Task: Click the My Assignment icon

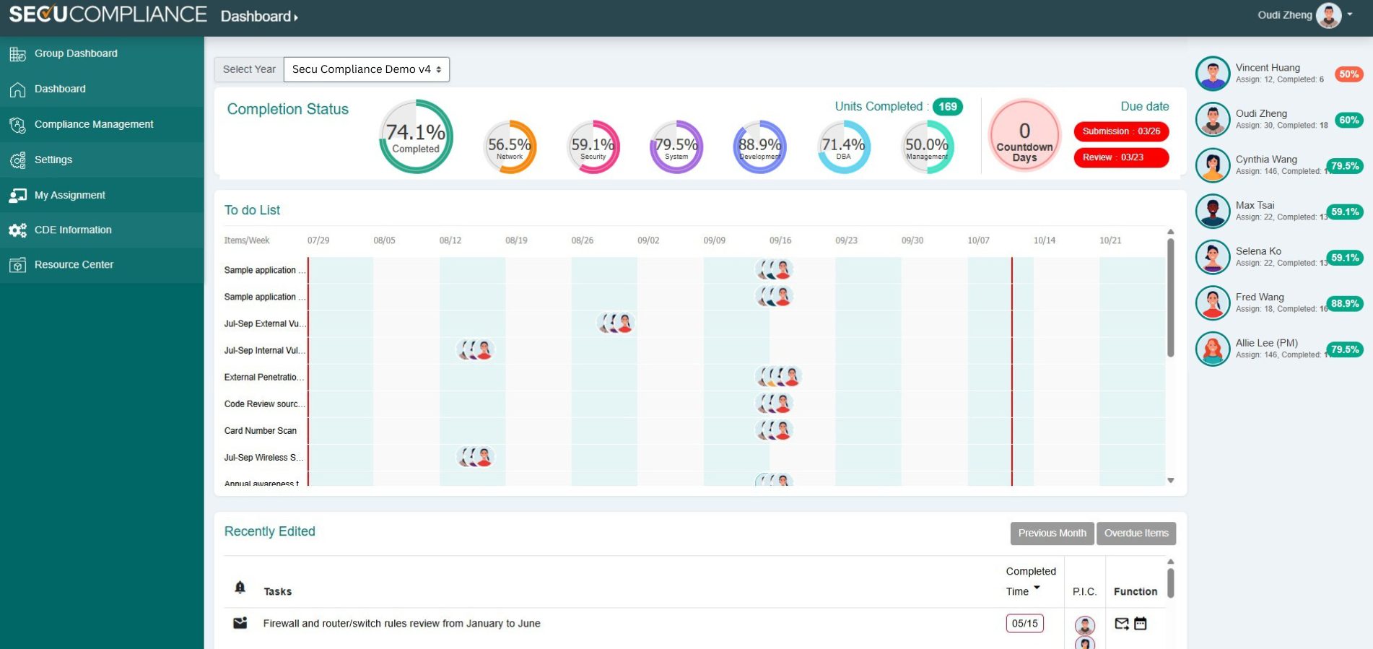Action: pyautogui.click(x=17, y=195)
